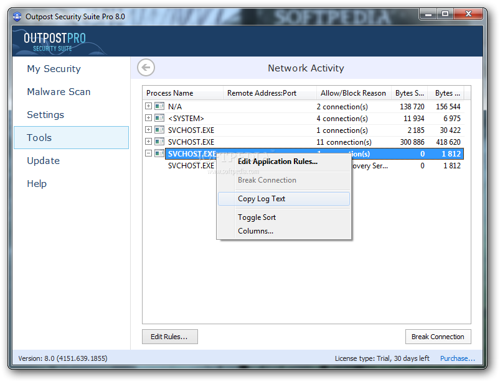Select the Tools sidebar item
500x382 pixels.
pyautogui.click(x=71, y=137)
